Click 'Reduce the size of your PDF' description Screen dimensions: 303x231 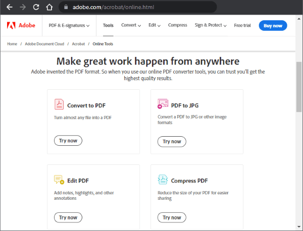point(193,196)
